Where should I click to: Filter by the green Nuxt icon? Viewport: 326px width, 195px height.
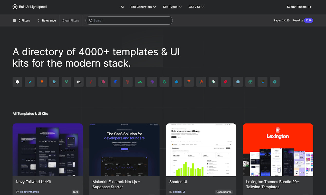point(140,82)
